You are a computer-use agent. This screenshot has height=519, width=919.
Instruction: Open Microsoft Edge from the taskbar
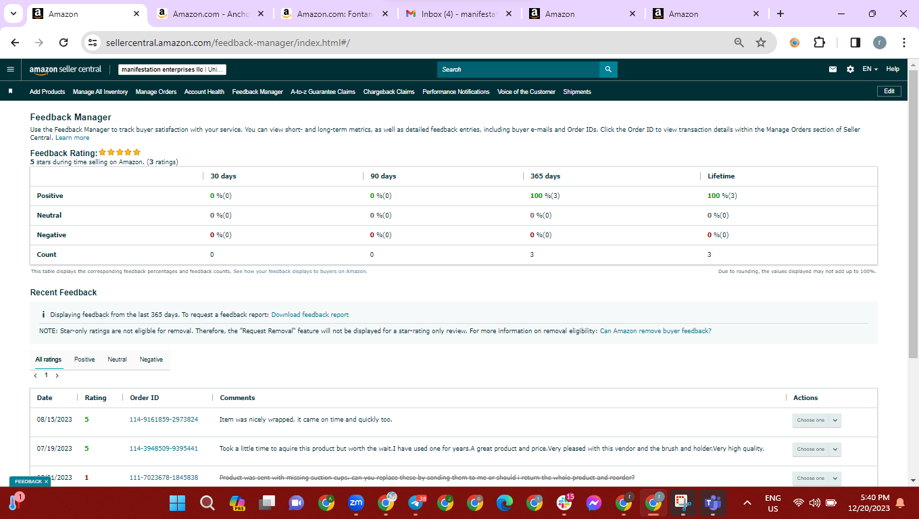(x=505, y=503)
